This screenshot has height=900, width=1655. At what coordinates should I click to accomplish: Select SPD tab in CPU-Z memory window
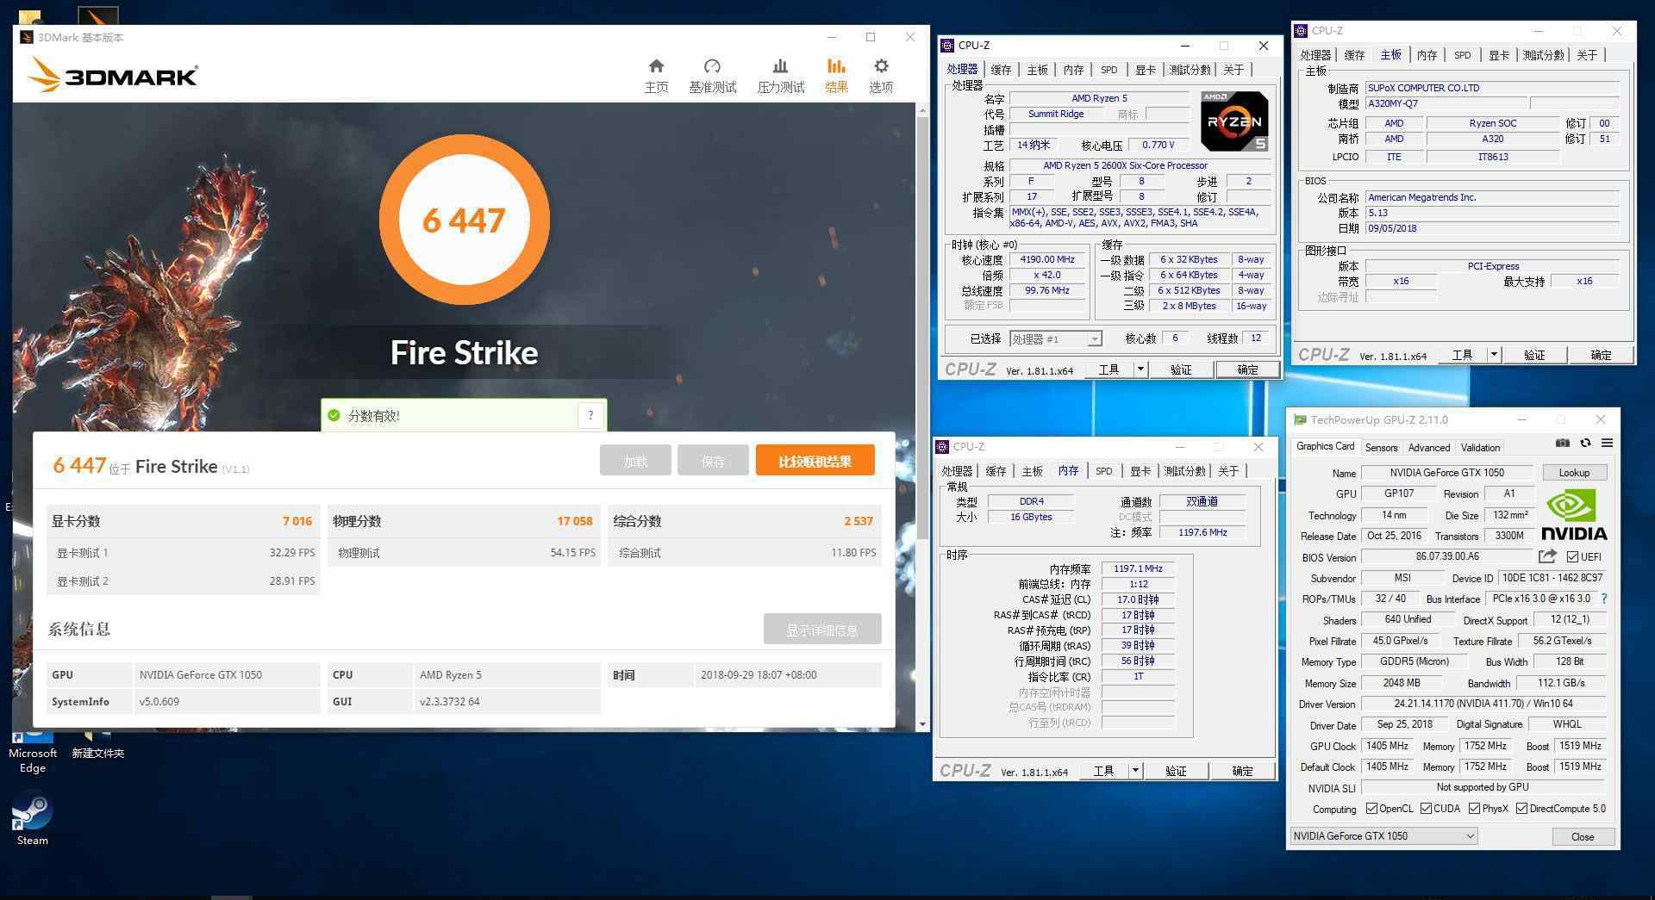coord(1104,471)
